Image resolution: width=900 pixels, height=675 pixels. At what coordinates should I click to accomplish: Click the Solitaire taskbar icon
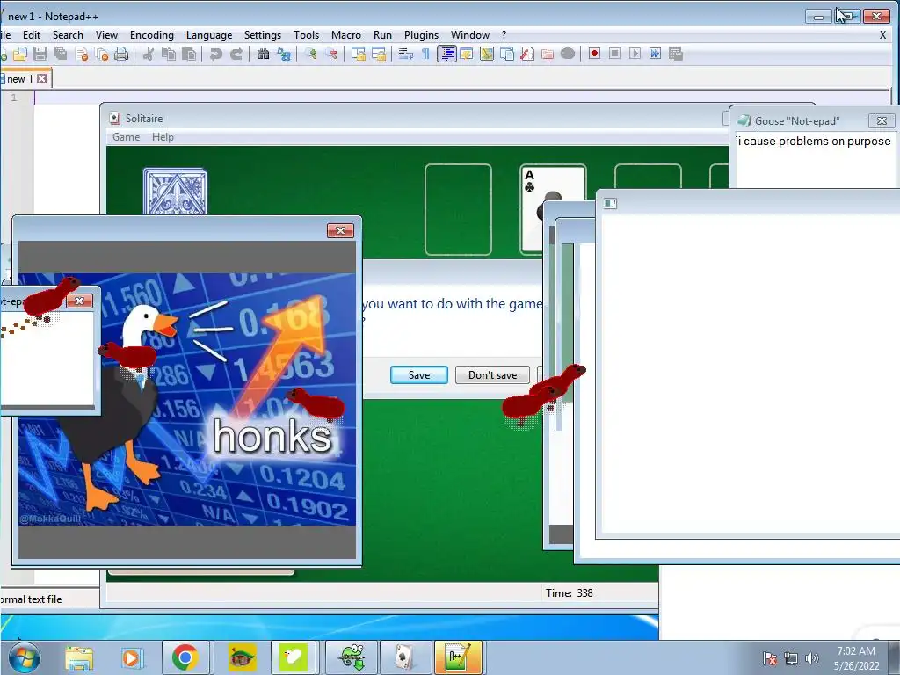click(404, 657)
